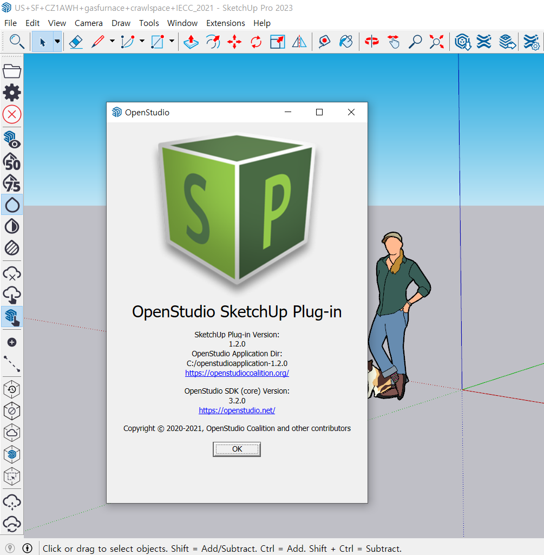
Task: Maximize the OpenStudio dialog window
Action: click(319, 112)
